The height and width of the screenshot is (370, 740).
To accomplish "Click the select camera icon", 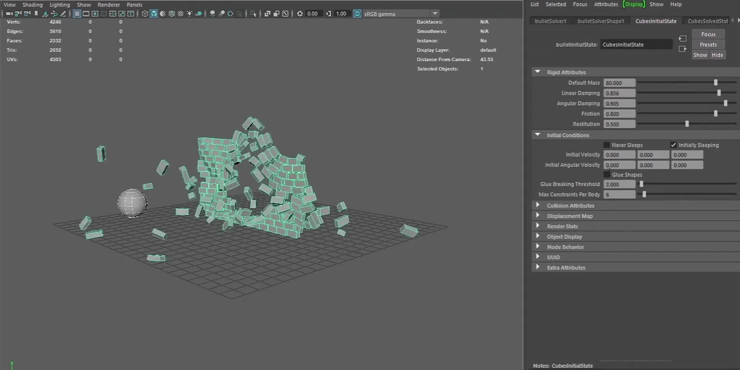I will 9,14.
